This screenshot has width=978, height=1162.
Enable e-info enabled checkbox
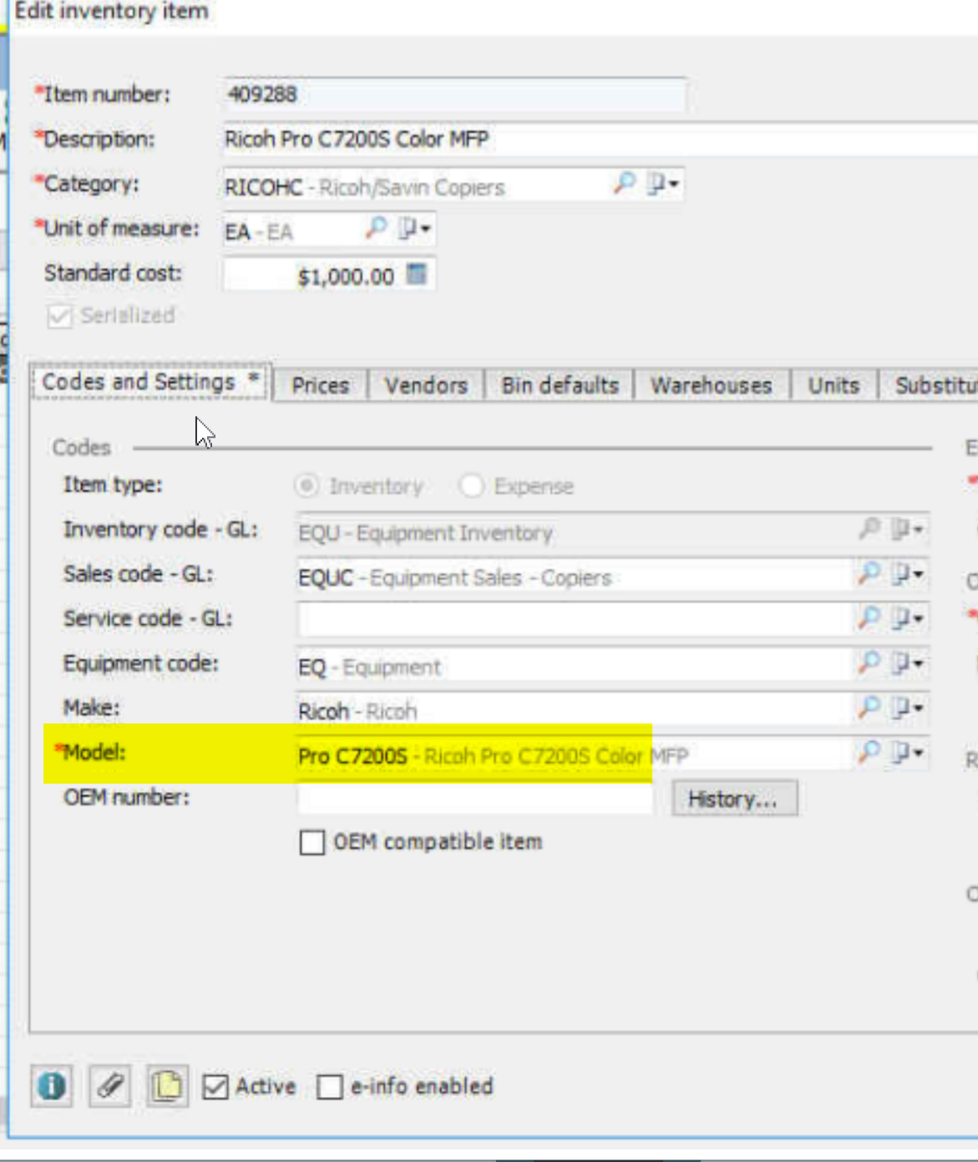pyautogui.click(x=330, y=1087)
